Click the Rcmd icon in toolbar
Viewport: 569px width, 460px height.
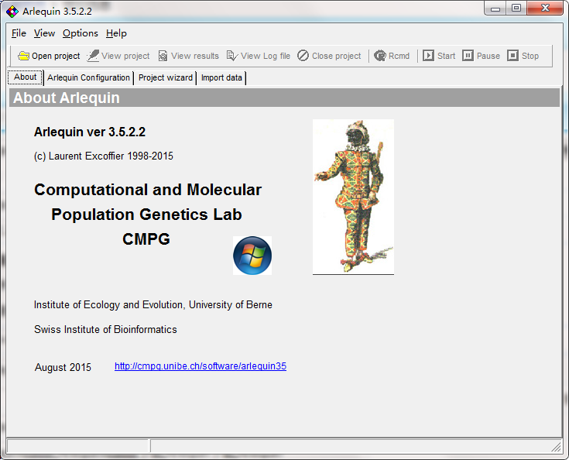[380, 56]
